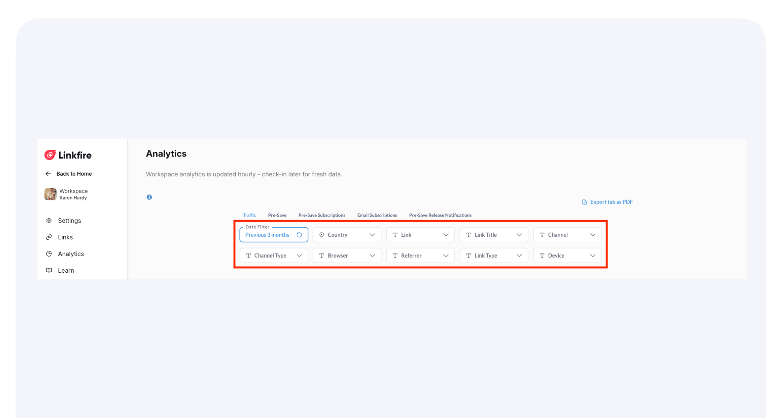Screen dimensions: 784x418
Task: Click the Export PDF document icon
Action: (584, 202)
